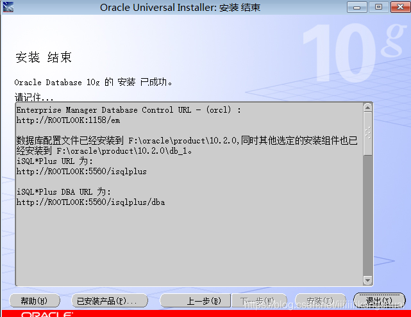Click the line 'iSQL*Plus URL 为:'
Image resolution: width=411 pixels, height=317 pixels.
[x=55, y=161]
